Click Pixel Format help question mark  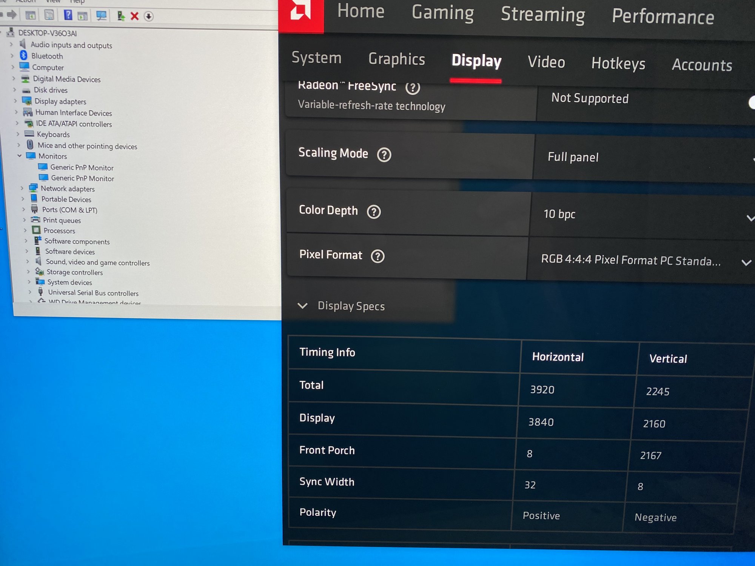click(377, 256)
